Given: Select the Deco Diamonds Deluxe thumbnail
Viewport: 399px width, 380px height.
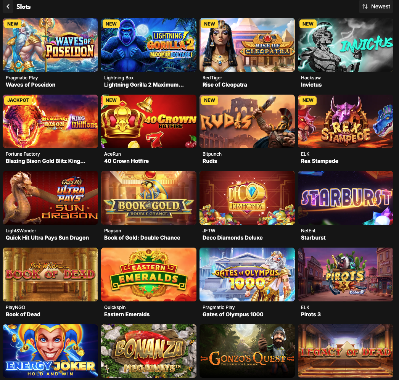Looking at the screenshot, I should click(247, 198).
